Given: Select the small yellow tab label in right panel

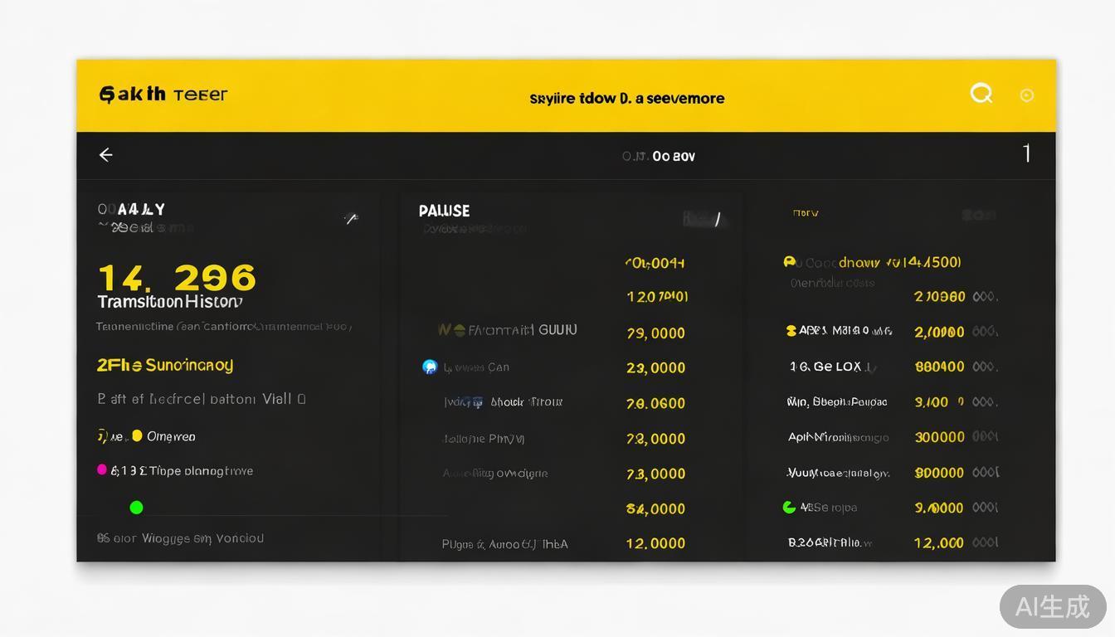Looking at the screenshot, I should click(805, 213).
